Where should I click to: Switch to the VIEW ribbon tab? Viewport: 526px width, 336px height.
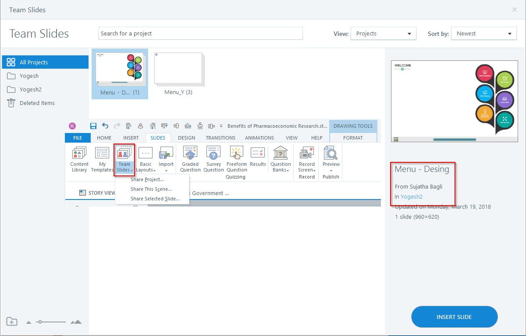pos(291,137)
